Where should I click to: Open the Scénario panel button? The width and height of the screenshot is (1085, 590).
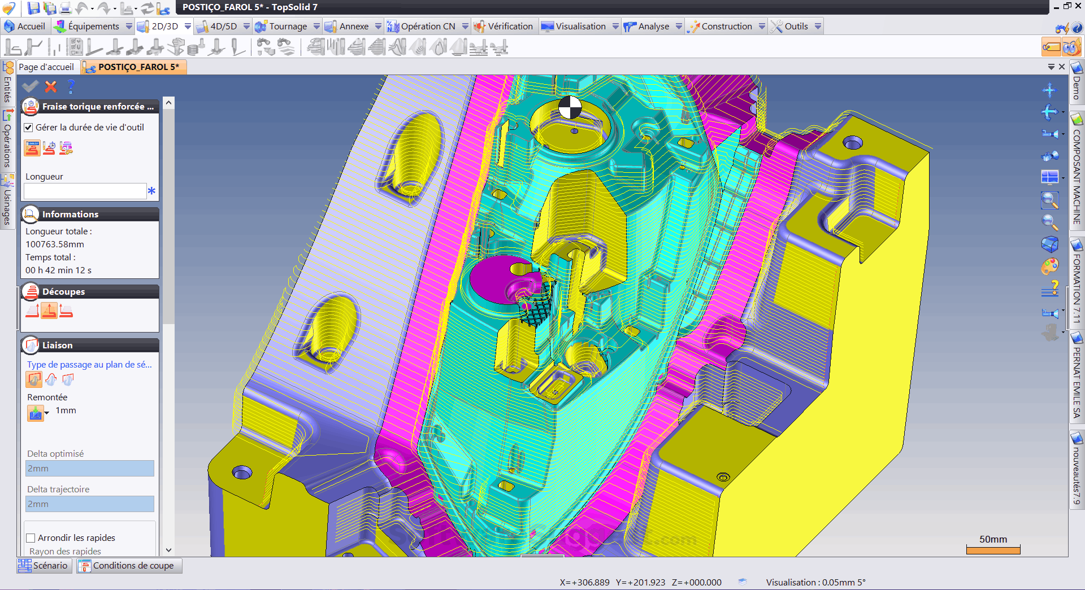click(44, 565)
